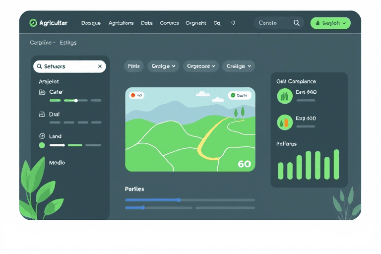This screenshot has width=381, height=254.
Task: Open the green language dropdown at top right
Action: 330,23
